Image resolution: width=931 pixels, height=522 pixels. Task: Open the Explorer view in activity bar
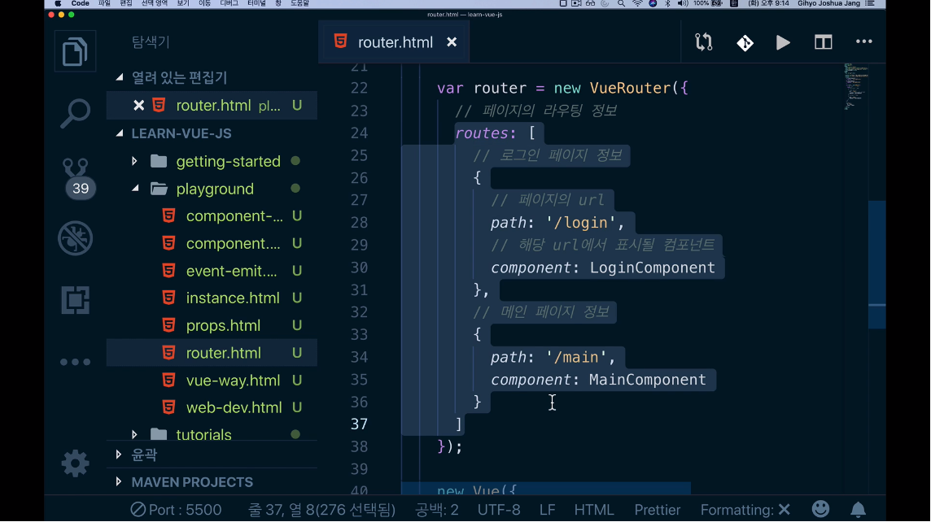click(75, 52)
